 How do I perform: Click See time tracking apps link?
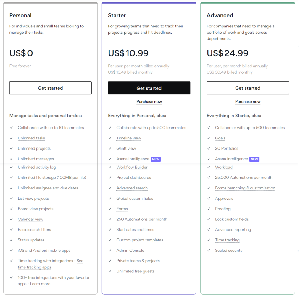pos(34,267)
